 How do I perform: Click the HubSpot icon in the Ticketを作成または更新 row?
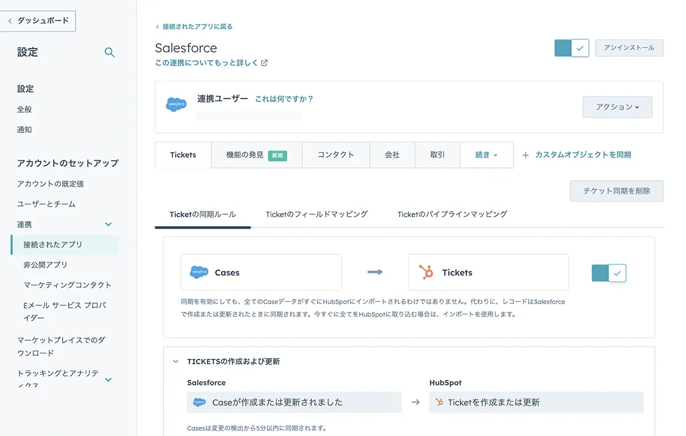(439, 402)
